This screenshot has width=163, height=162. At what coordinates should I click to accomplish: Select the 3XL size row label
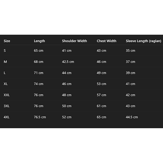click(6, 106)
